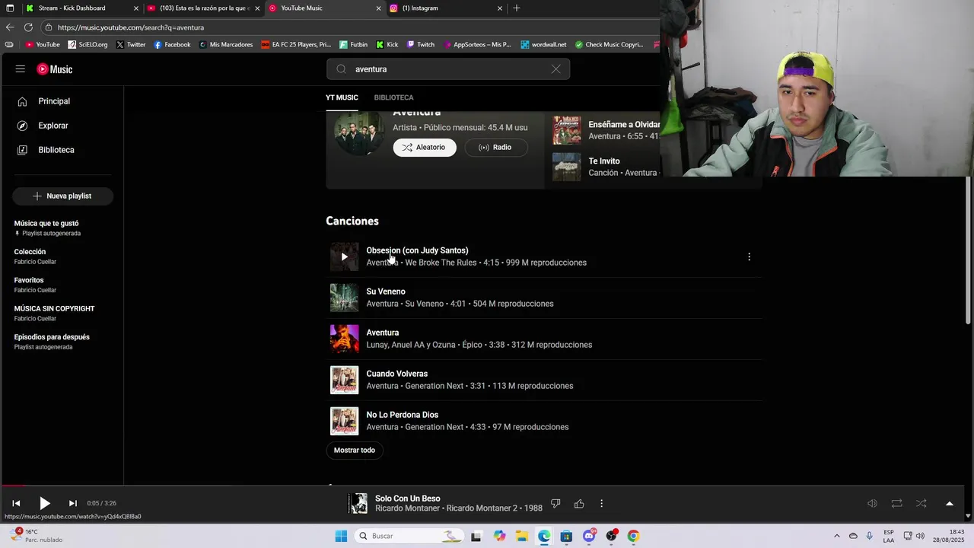Open options menu for Obsesion song
Viewport: 974px width, 548px height.
[749, 256]
